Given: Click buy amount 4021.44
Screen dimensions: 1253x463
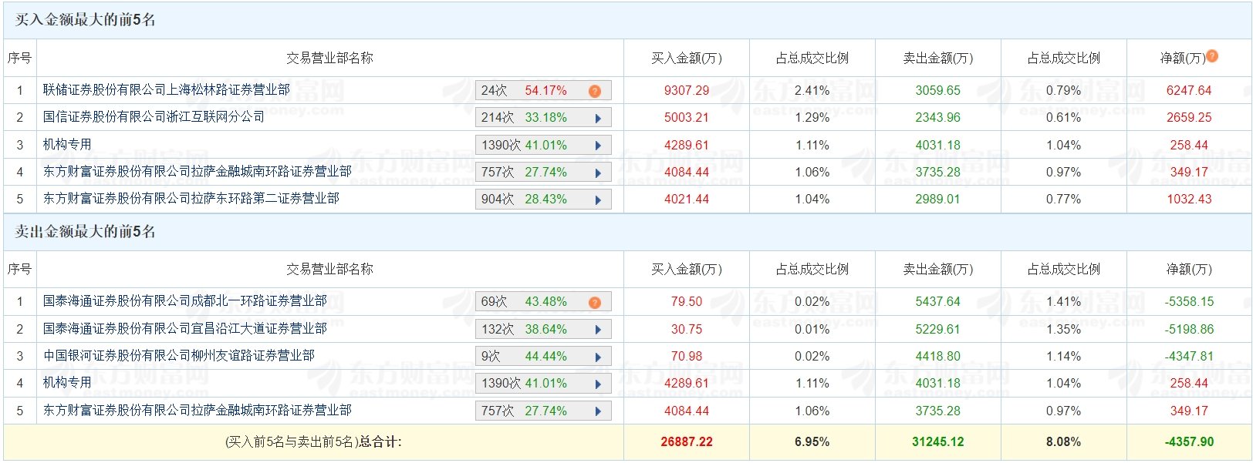Looking at the screenshot, I should click(x=687, y=199).
